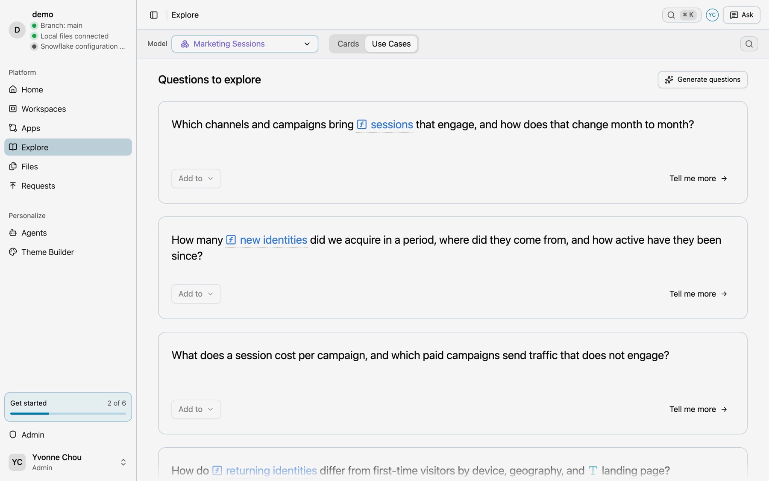Click the YC avatar in the sidebar footer

17,462
